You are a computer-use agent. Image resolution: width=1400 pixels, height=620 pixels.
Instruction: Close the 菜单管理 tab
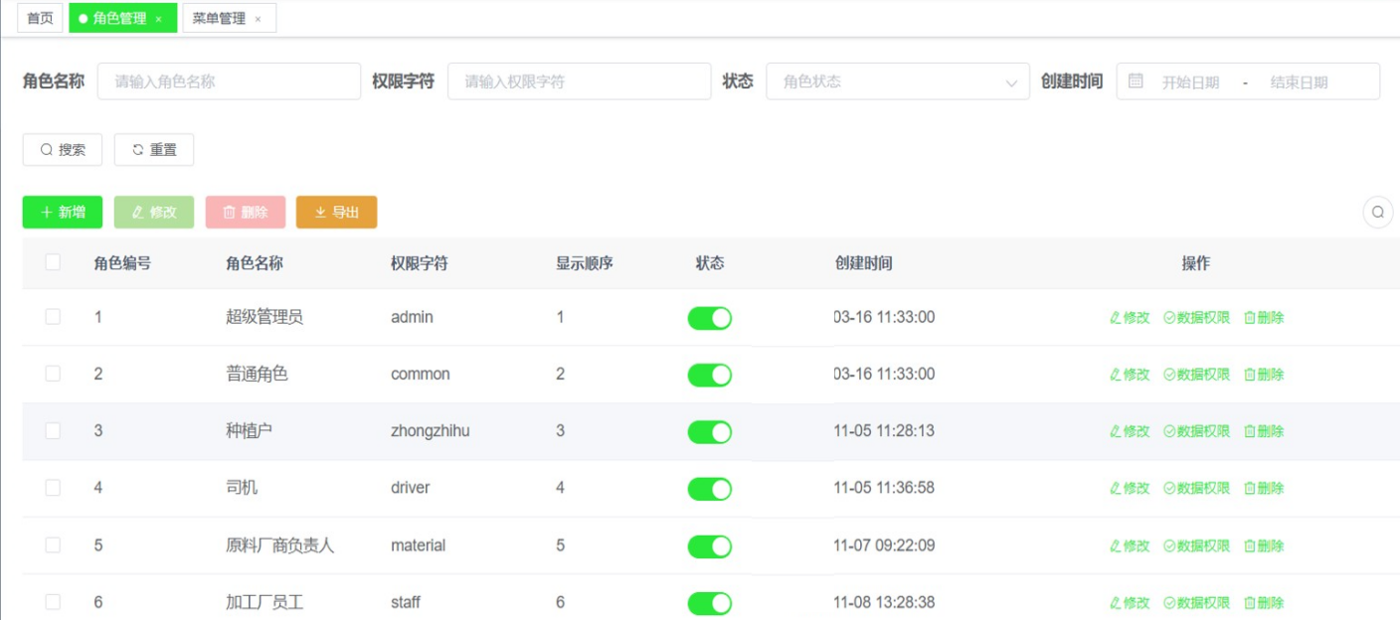(258, 19)
